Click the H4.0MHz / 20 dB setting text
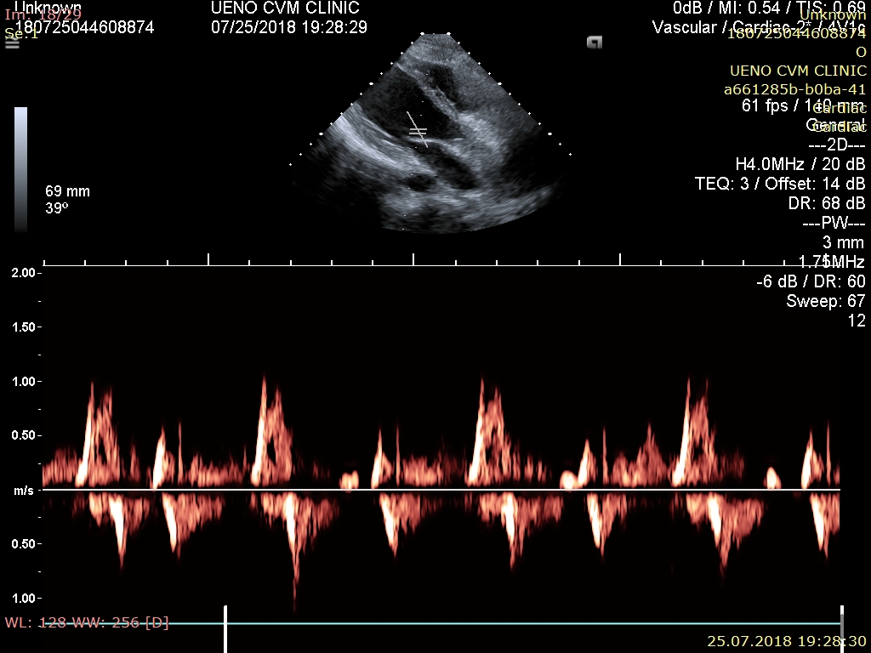 pos(800,163)
